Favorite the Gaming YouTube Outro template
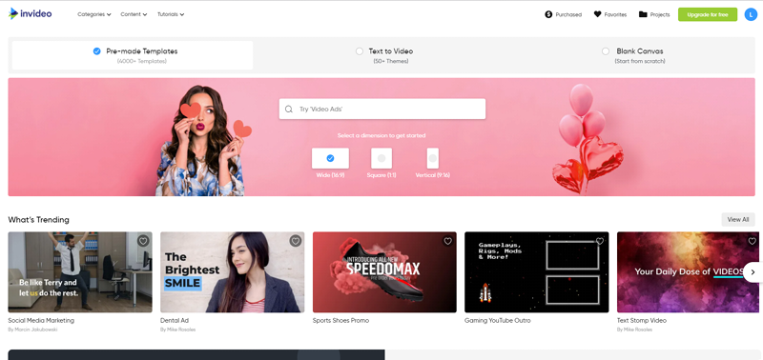The width and height of the screenshot is (763, 360). 600,241
